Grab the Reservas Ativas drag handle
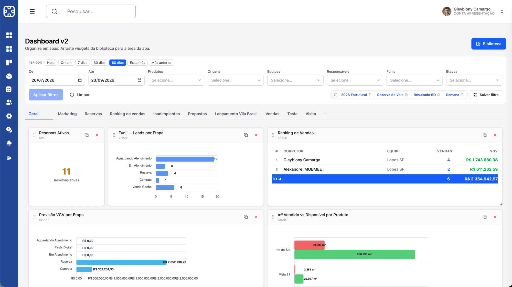Screen dimensions: 512x287 (35, 135)
